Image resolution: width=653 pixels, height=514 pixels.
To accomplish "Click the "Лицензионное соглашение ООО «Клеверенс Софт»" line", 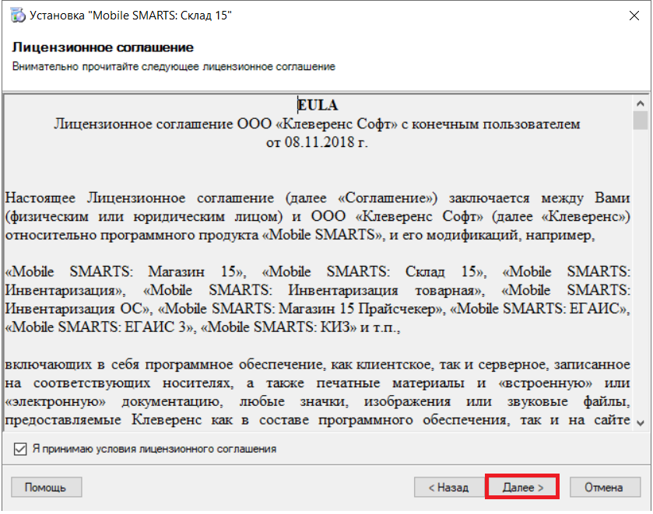I will click(x=317, y=124).
